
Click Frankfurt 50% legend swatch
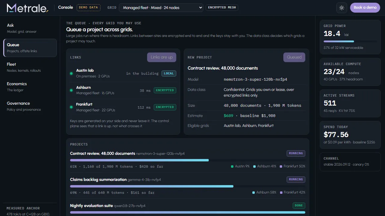click(x=281, y=166)
